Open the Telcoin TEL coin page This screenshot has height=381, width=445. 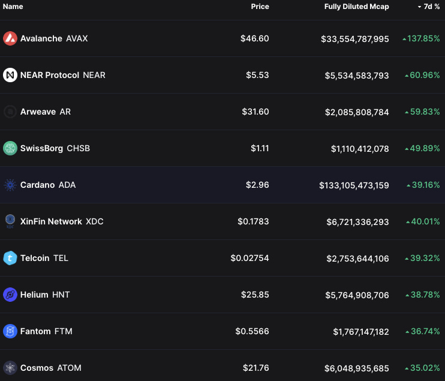[44, 258]
